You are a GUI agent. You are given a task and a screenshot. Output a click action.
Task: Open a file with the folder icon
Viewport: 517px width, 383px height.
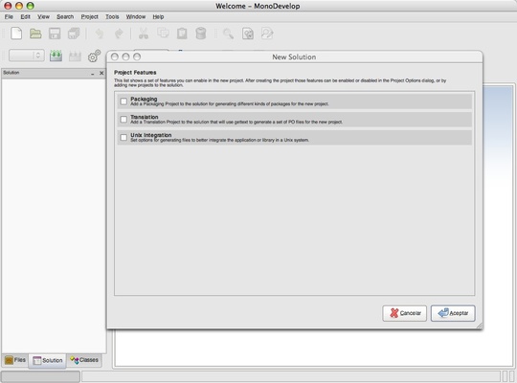point(35,34)
